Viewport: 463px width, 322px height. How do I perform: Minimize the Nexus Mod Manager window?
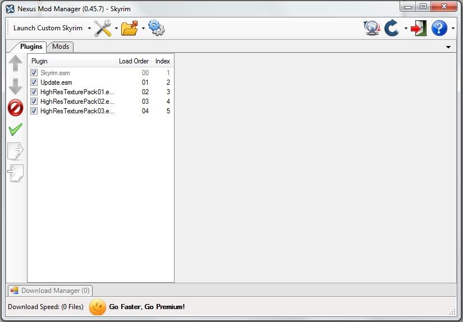[x=408, y=7]
